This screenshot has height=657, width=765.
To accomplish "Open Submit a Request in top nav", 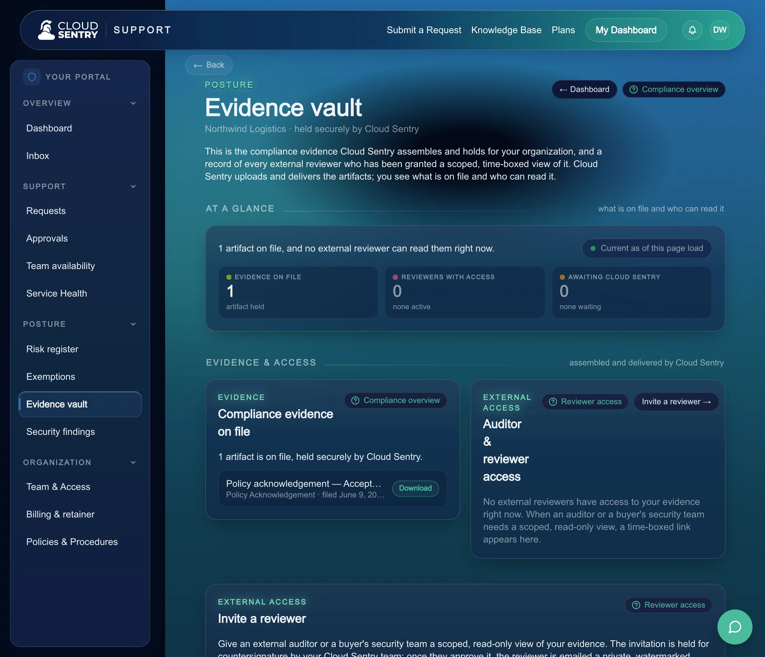I will [424, 30].
